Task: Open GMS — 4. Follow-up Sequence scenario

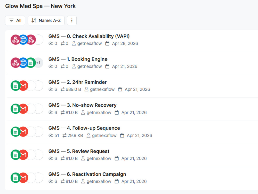Action: (84, 128)
